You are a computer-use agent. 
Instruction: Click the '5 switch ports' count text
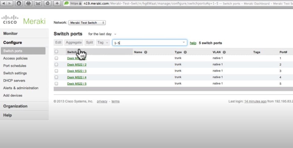click(x=210, y=43)
